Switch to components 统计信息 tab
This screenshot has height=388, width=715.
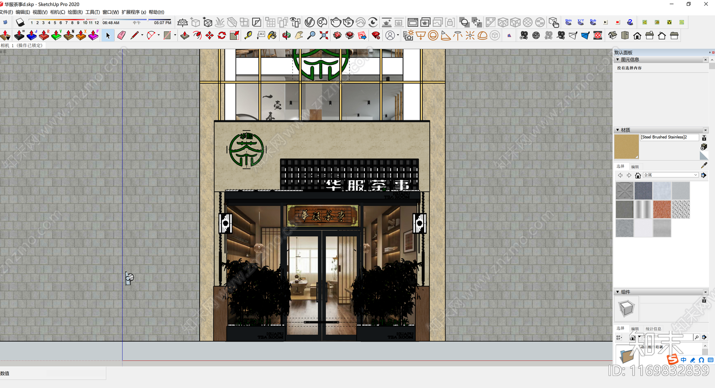click(653, 329)
